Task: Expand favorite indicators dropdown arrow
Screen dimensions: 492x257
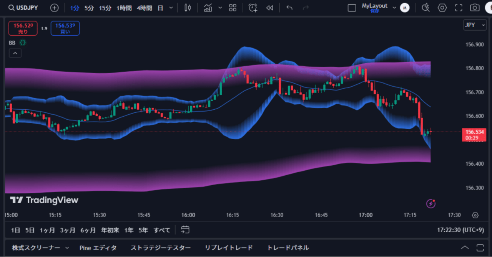Action: pos(220,8)
